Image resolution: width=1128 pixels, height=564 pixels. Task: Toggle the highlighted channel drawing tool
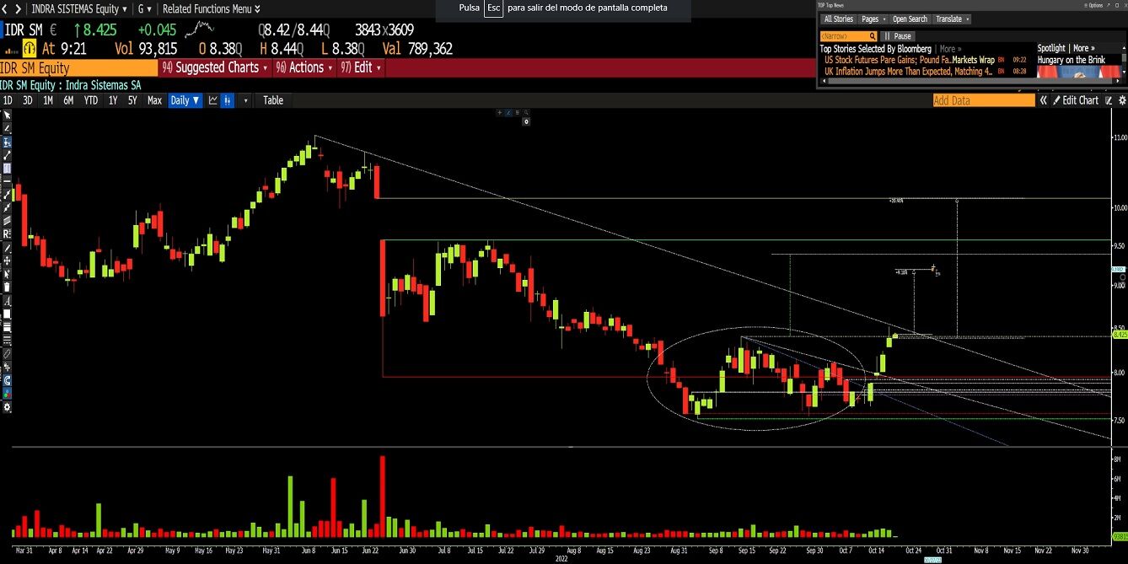[x=7, y=168]
